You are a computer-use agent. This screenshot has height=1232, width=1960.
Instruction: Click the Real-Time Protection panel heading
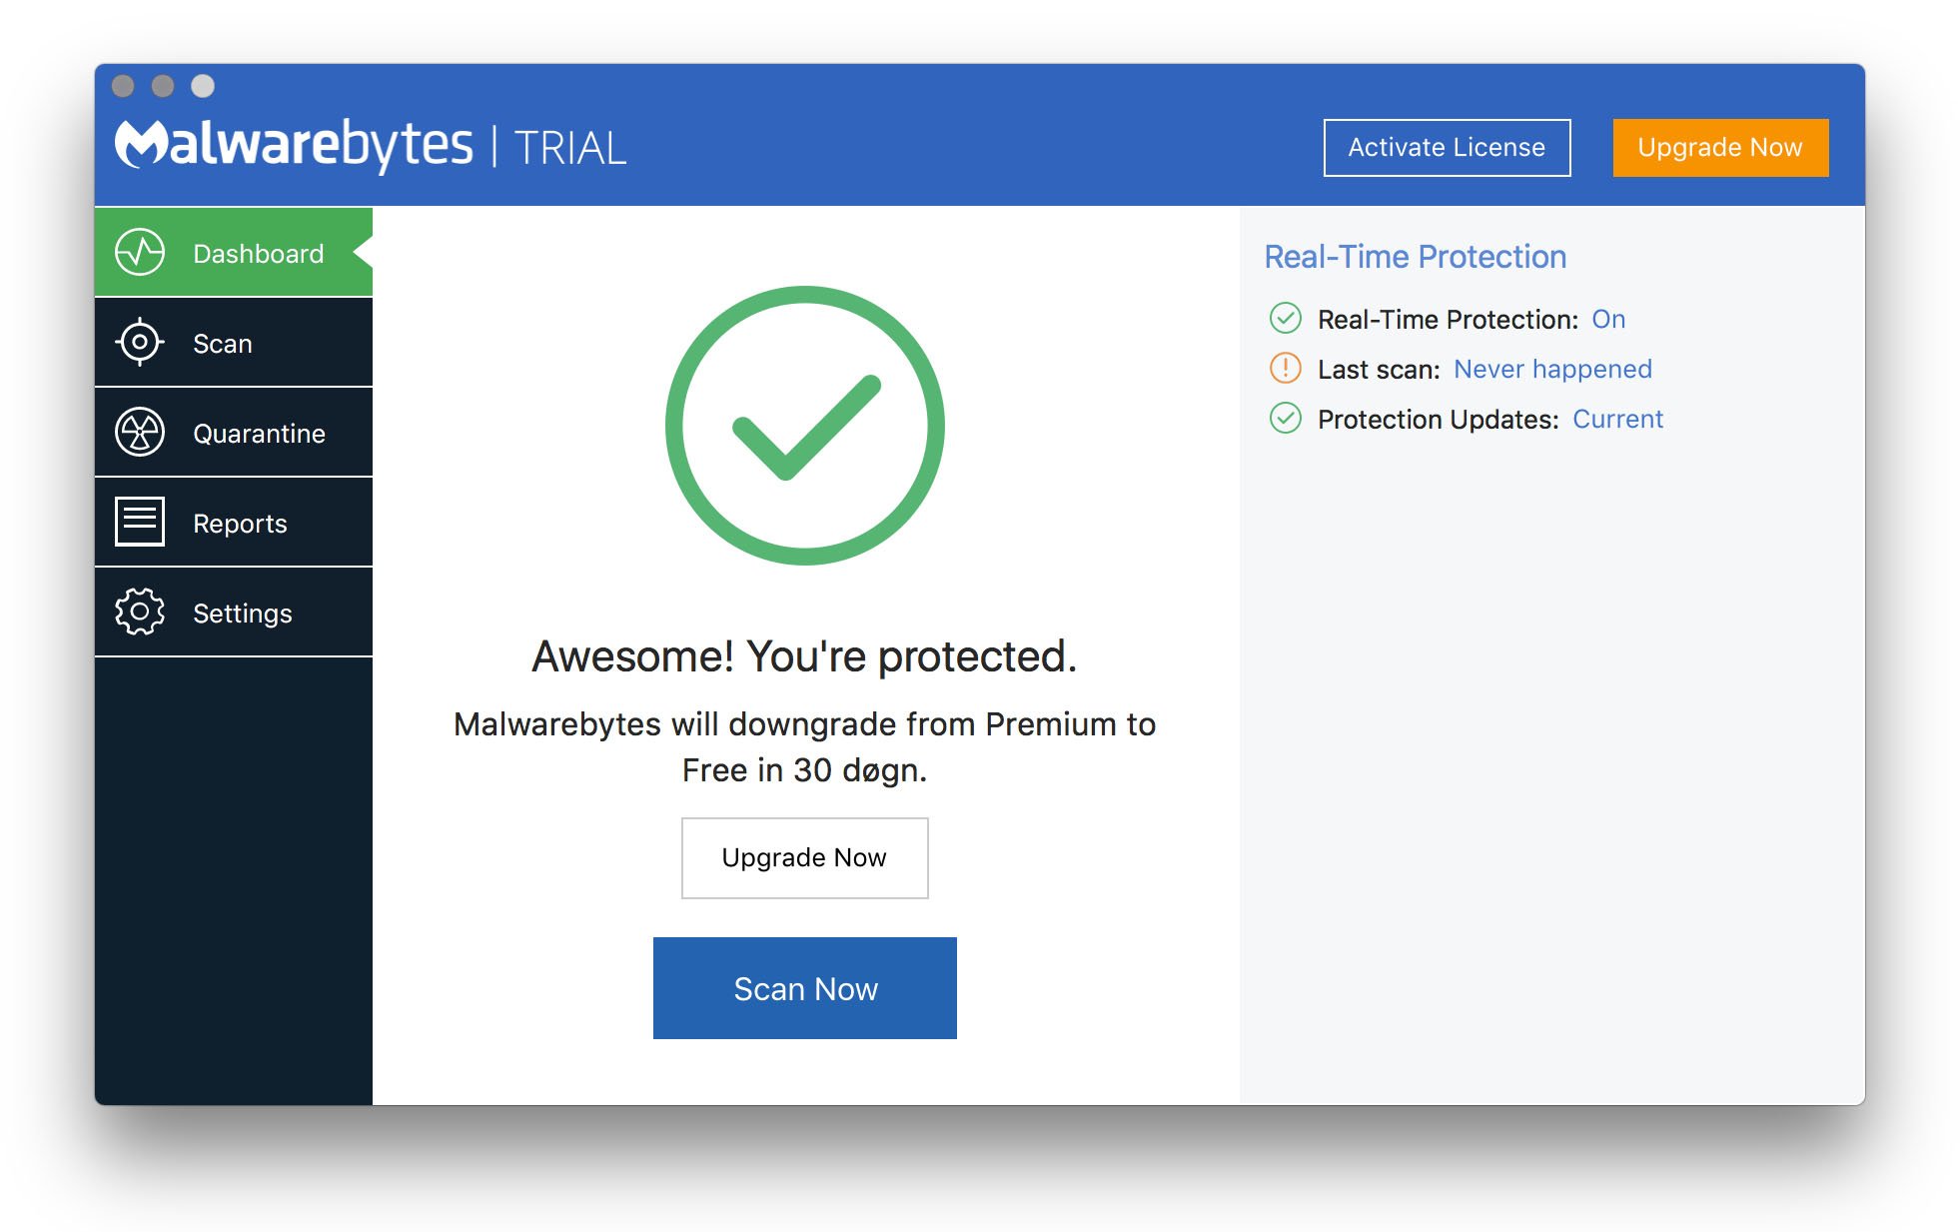point(1415,257)
